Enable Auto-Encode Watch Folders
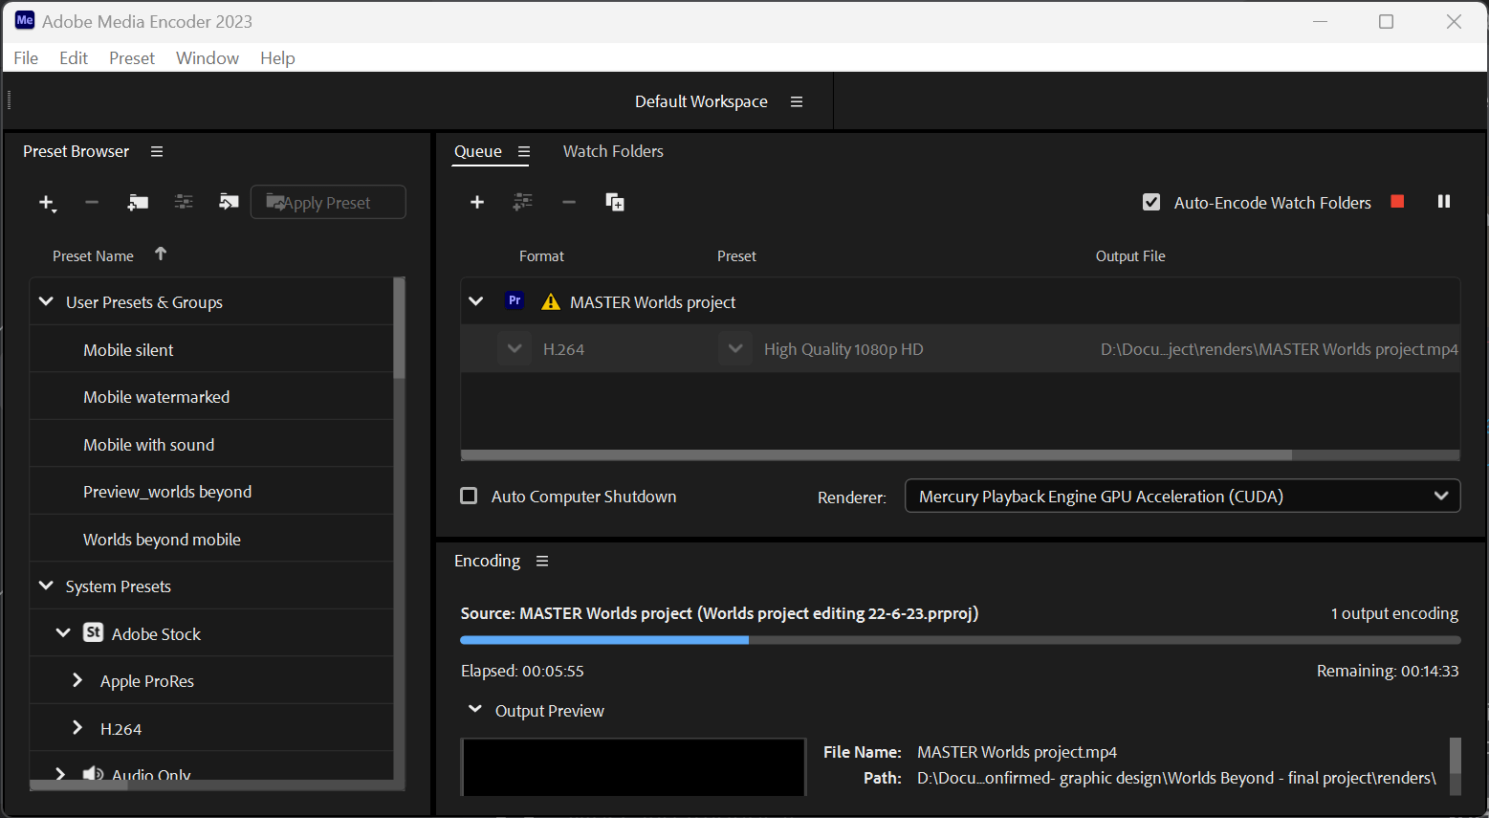The width and height of the screenshot is (1489, 818). (1150, 202)
